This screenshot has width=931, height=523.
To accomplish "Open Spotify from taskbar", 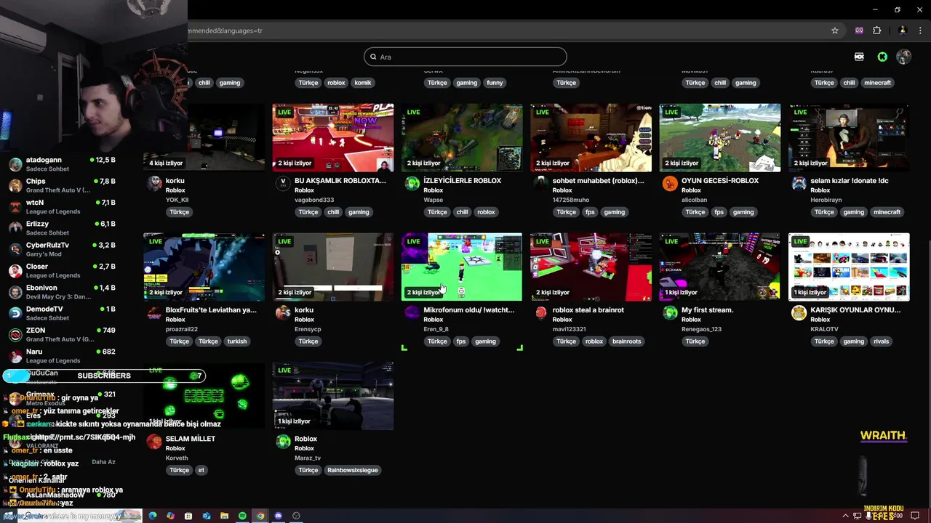I will (242, 516).
